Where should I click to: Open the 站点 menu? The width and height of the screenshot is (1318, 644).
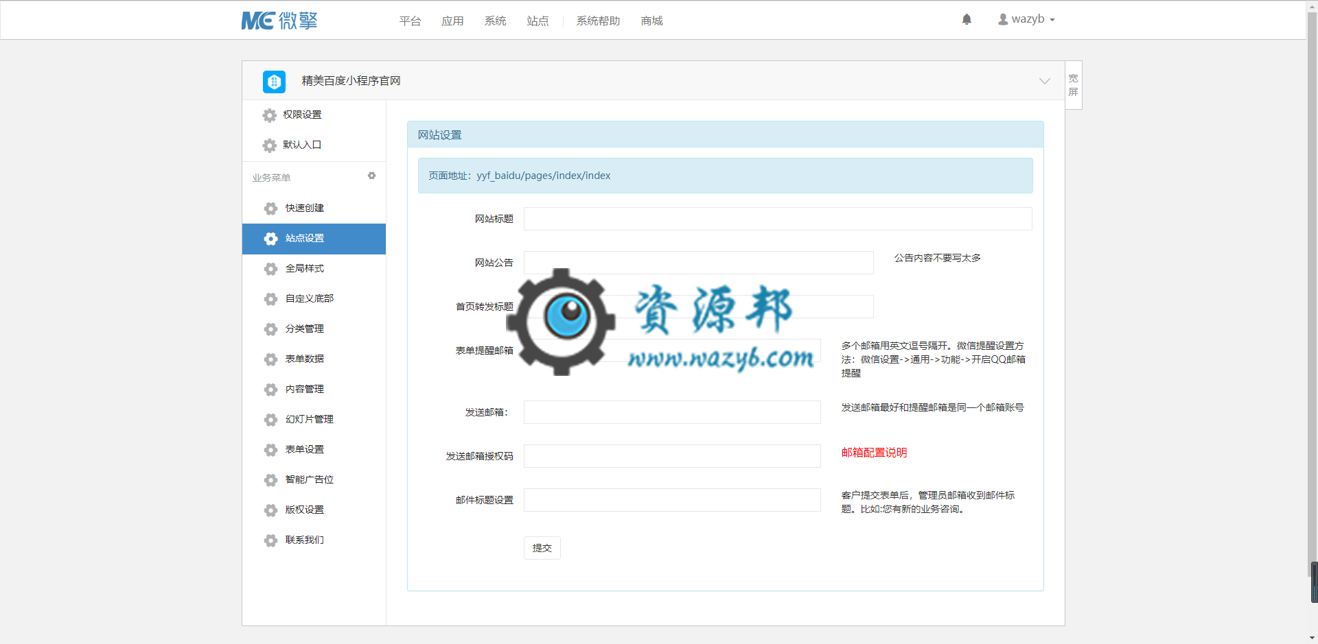coord(537,21)
